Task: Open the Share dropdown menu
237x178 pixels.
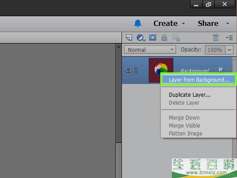Action: pos(213,23)
